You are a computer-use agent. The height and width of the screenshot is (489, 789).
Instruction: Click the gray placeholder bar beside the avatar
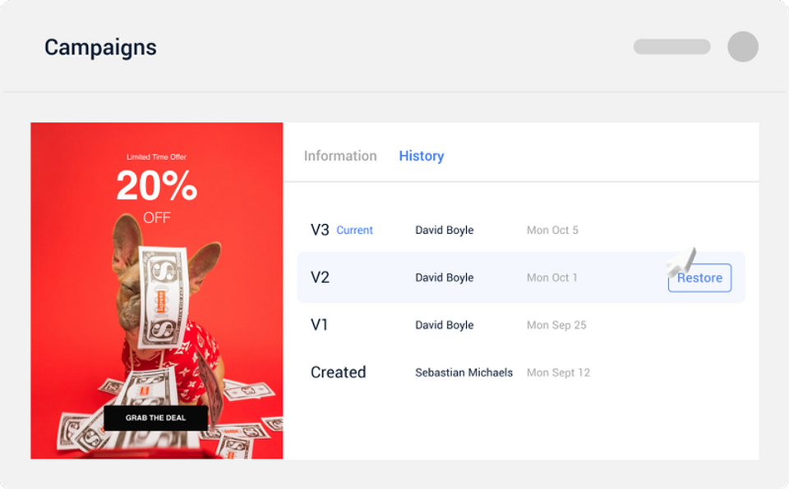click(x=671, y=47)
